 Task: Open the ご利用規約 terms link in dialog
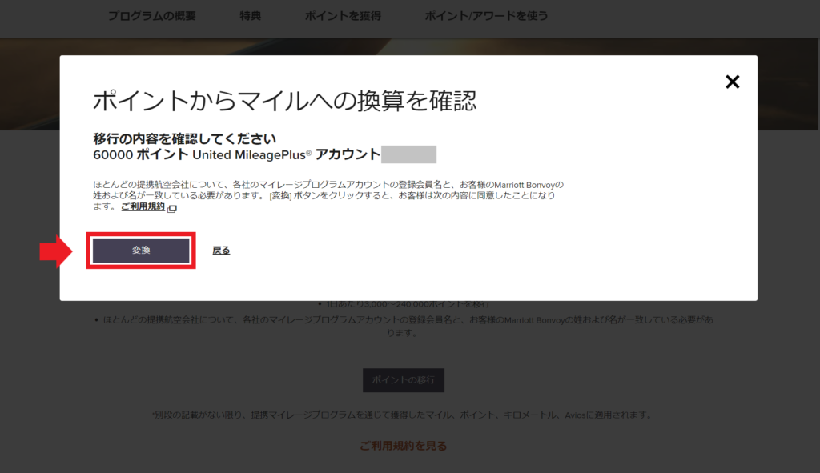pyautogui.click(x=143, y=207)
